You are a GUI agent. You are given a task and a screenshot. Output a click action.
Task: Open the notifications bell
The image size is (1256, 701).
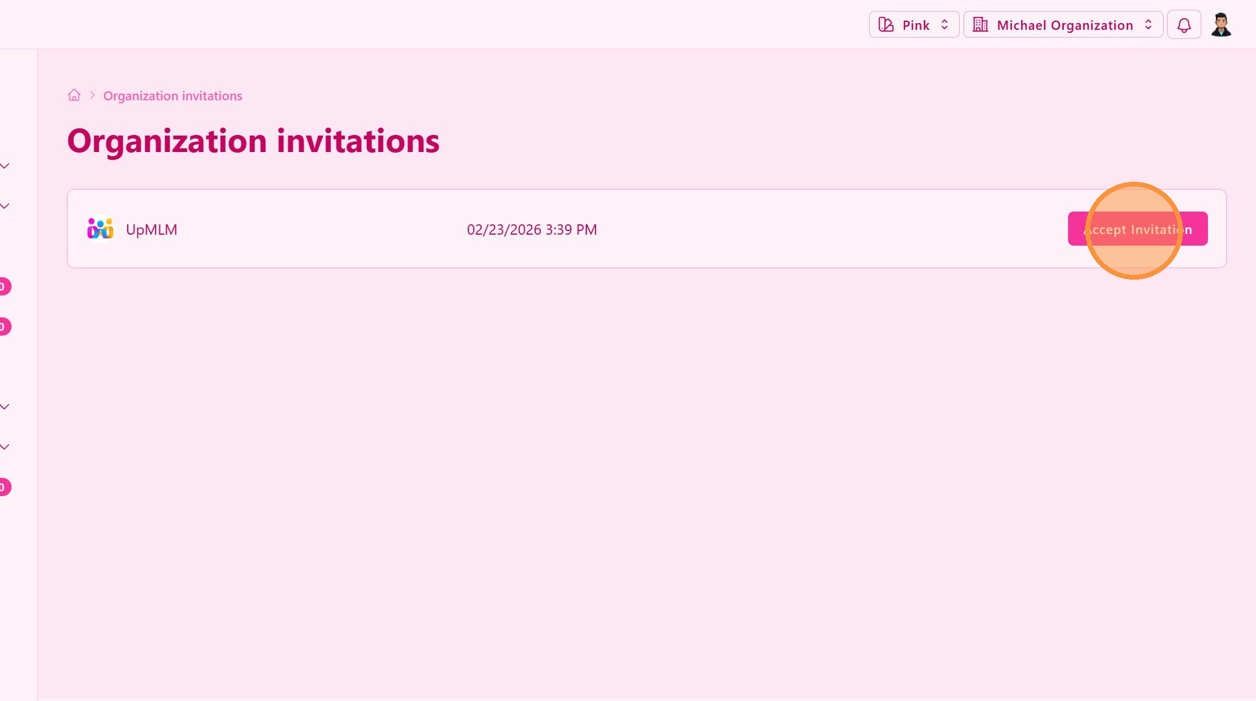tap(1184, 25)
